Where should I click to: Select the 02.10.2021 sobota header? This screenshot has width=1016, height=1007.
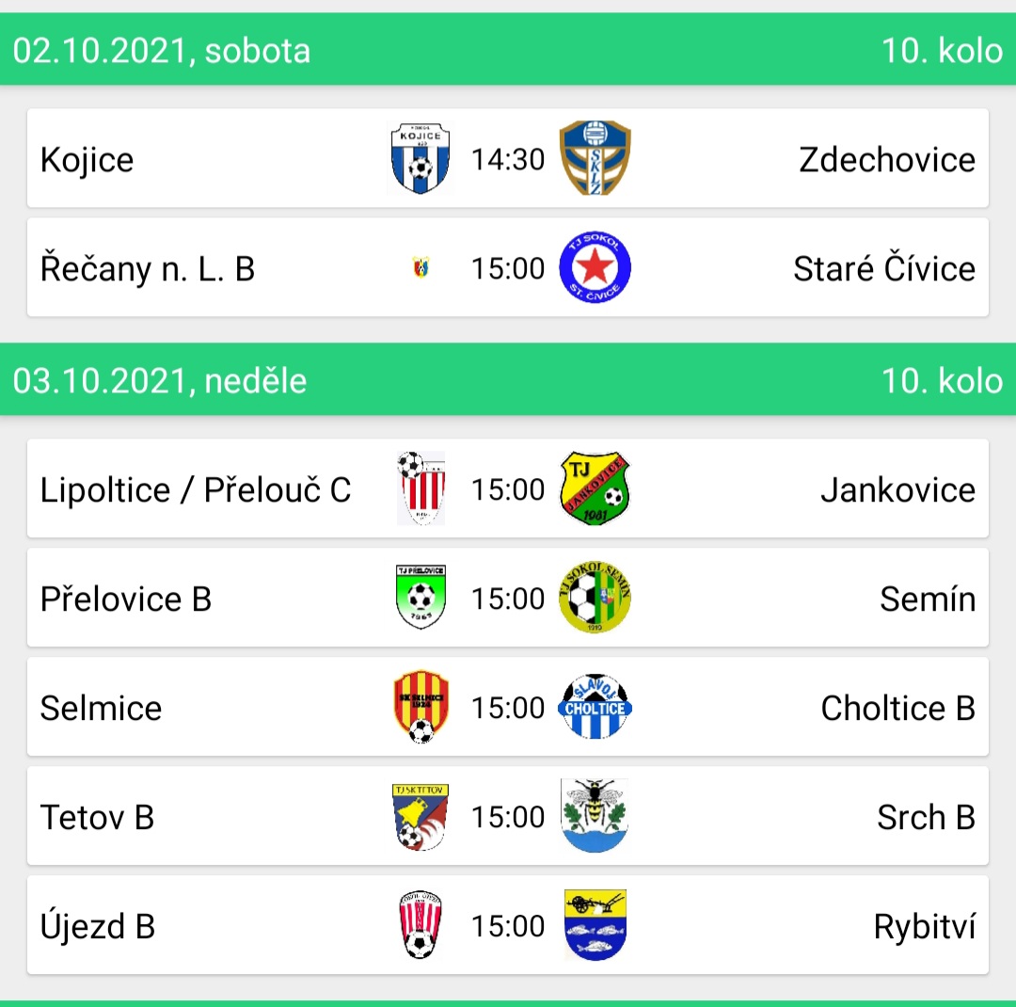[x=508, y=49]
